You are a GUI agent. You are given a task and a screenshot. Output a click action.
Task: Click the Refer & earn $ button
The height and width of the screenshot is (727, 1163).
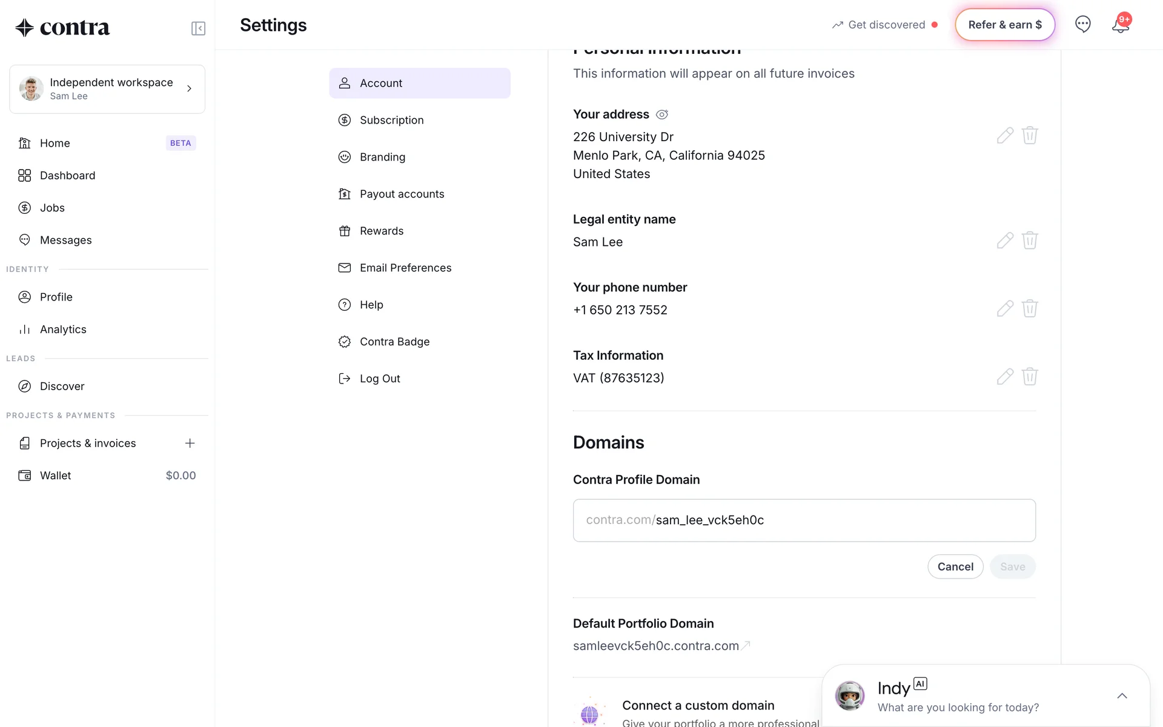click(1004, 25)
